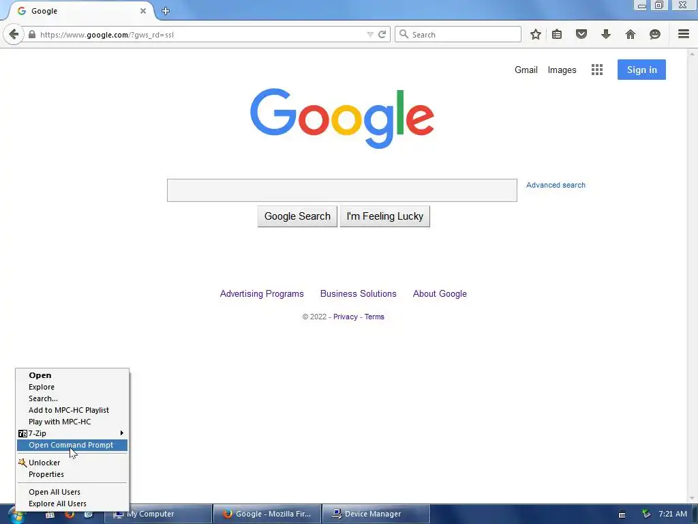The height and width of the screenshot is (524, 698).
Task: Open the Firefox hamburger menu
Action: (x=684, y=34)
